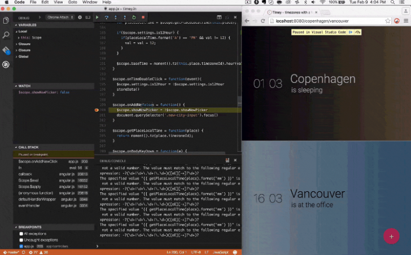Click the master branch in status bar
Screen dimensions: 411x255
[11, 252]
